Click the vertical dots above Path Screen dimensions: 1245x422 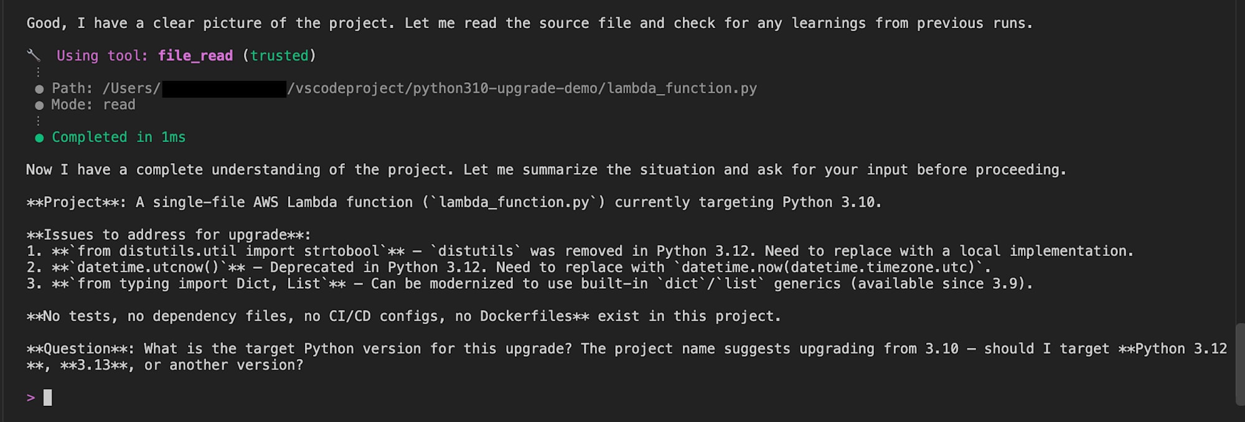click(x=38, y=72)
